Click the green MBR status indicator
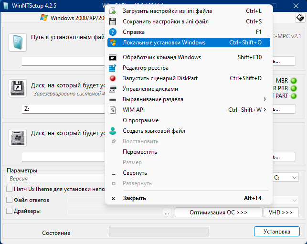The height and width of the screenshot is (244, 307). tap(294, 81)
